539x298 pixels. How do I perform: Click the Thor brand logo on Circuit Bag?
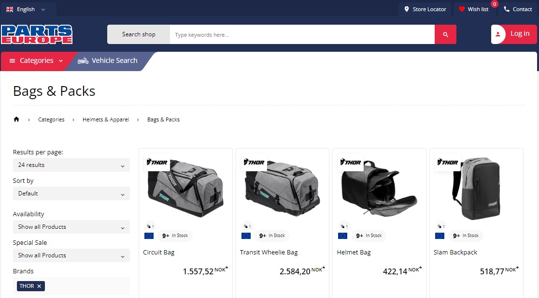pos(157,162)
